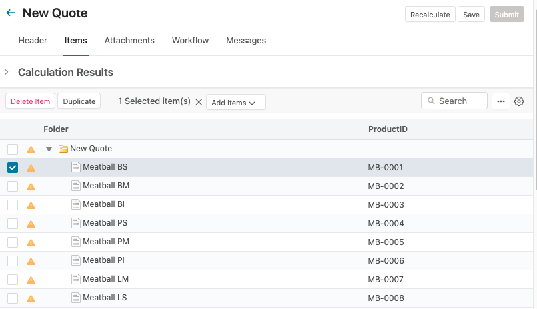The image size is (537, 309).
Task: Focus the Search input field
Action: [x=460, y=101]
